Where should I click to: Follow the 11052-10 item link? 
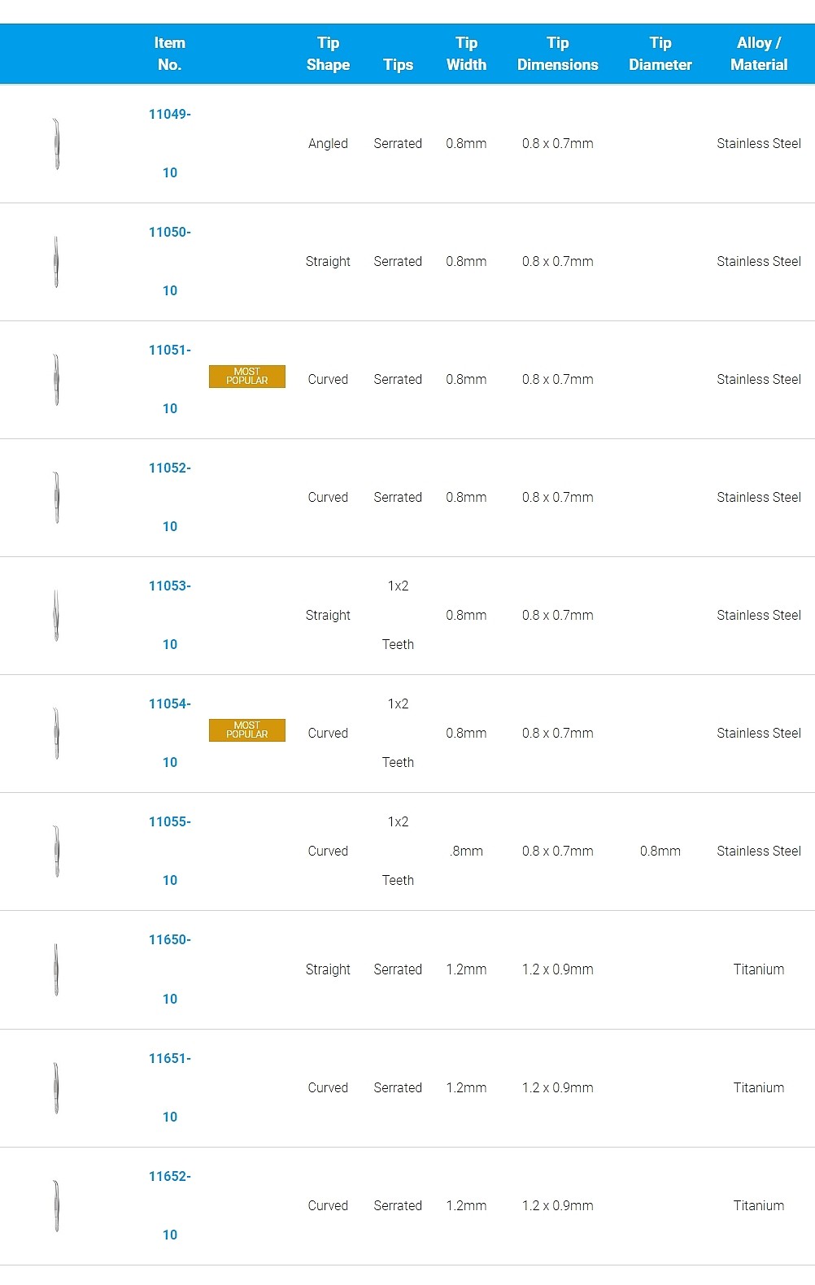click(x=170, y=497)
